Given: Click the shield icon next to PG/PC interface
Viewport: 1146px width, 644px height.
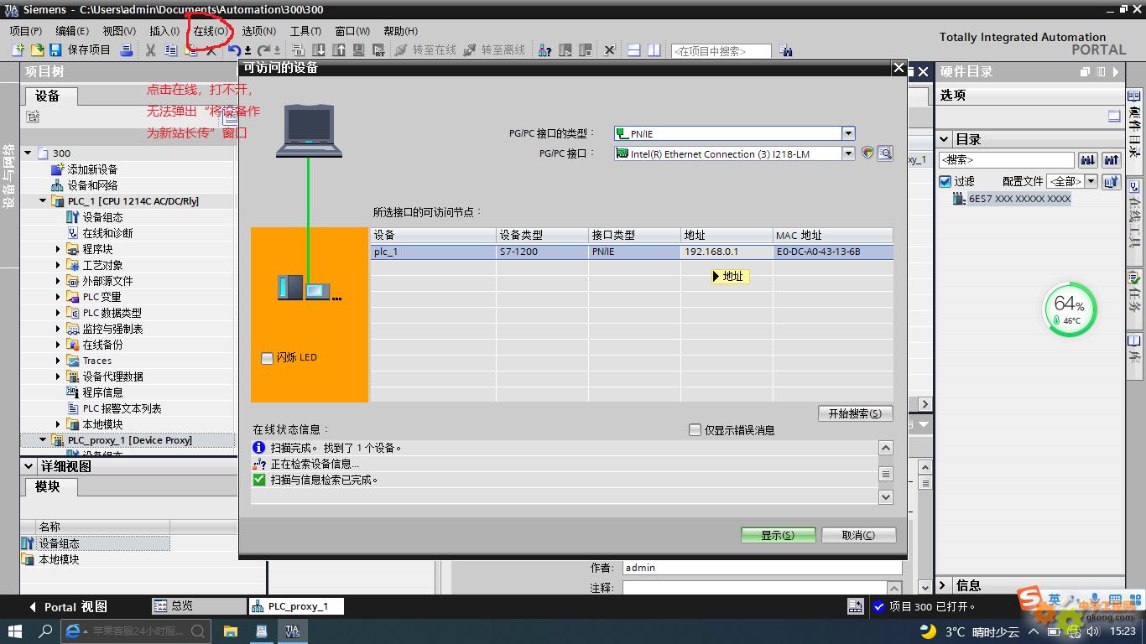Looking at the screenshot, I should click(867, 153).
